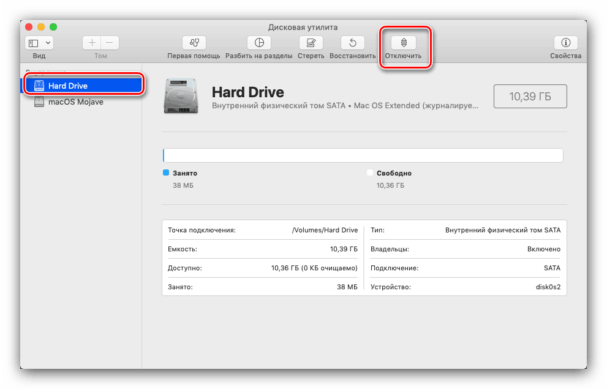Click the Hard Drive title heading
Screen dimensions: 607x389
pyautogui.click(x=247, y=92)
